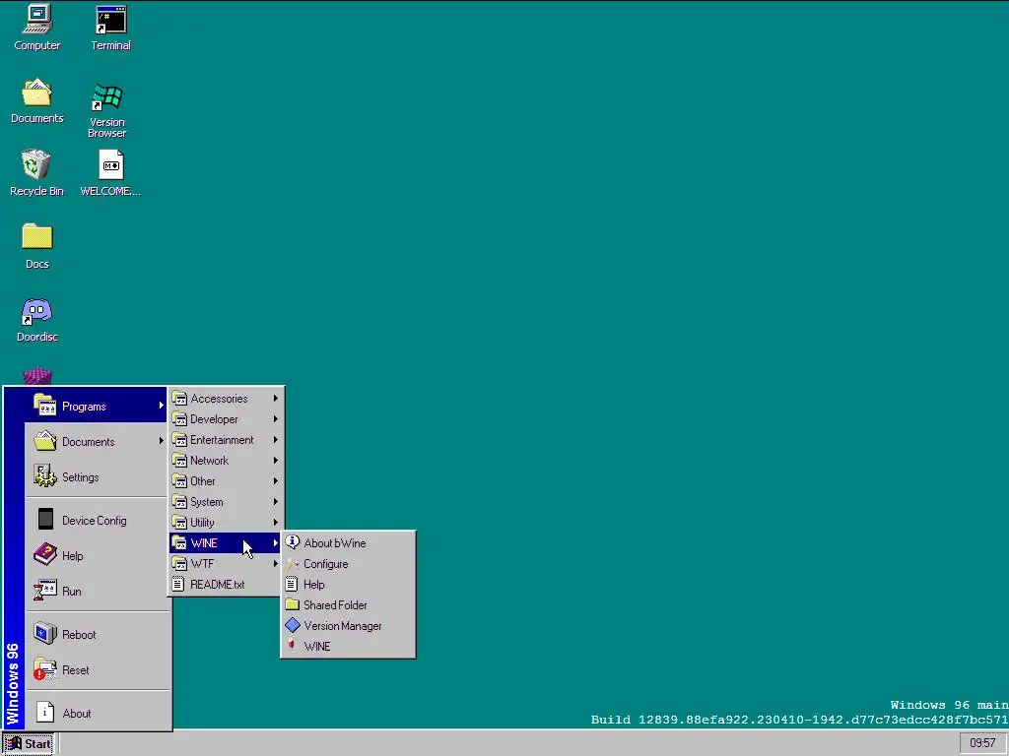Click the purple Help book icon
1009x756 pixels.
45,555
